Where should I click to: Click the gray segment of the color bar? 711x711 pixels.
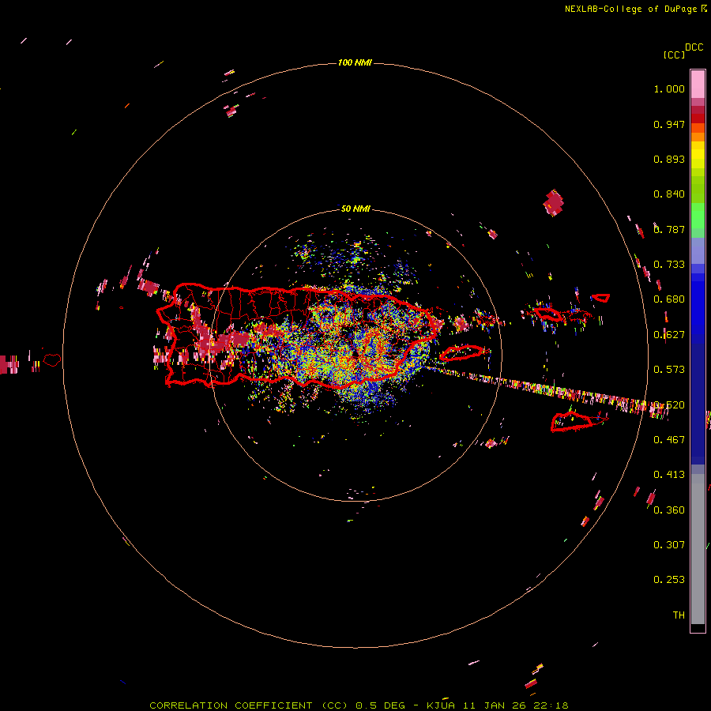tap(698, 553)
